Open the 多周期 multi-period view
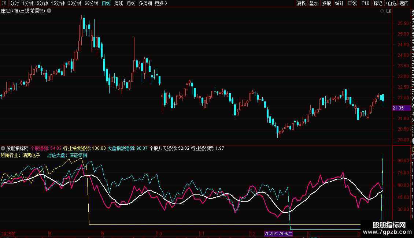Viewport: 414px width, 238px height. point(145,3)
